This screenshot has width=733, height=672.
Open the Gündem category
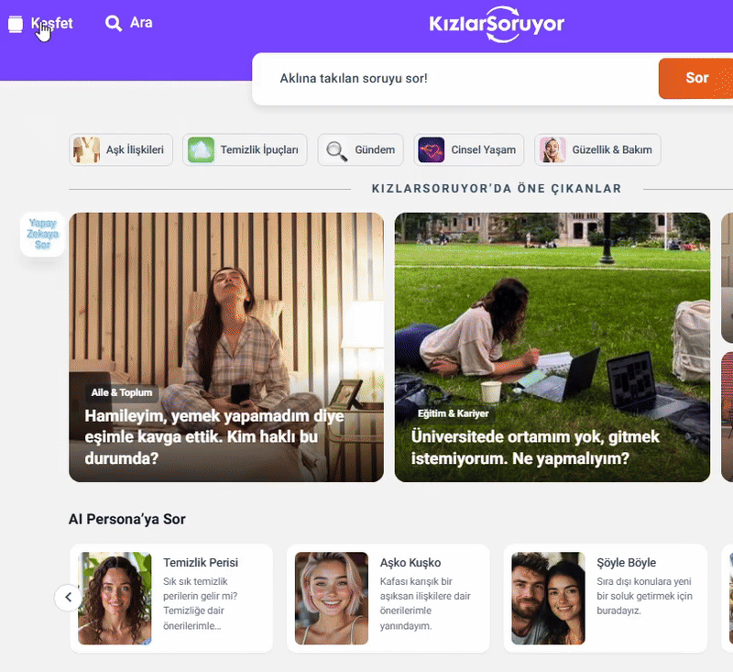click(360, 149)
